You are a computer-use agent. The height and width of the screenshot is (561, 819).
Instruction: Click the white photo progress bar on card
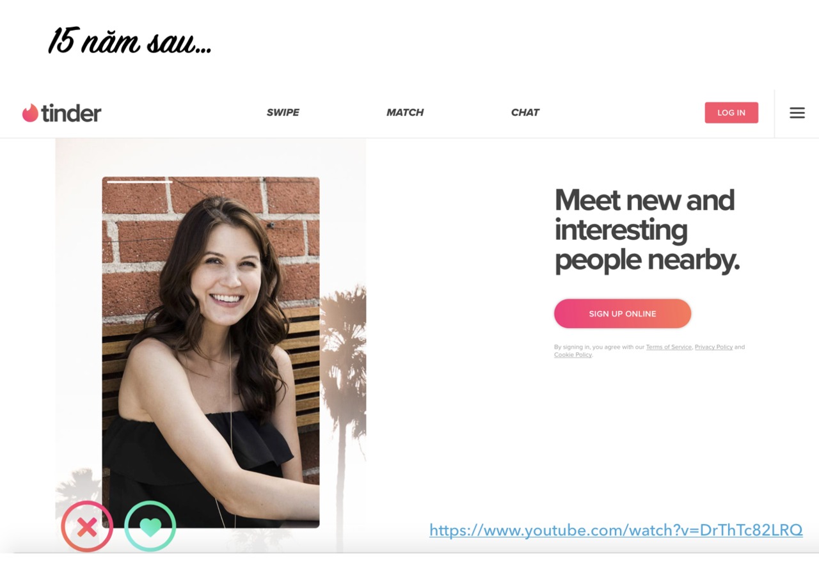pyautogui.click(x=139, y=182)
